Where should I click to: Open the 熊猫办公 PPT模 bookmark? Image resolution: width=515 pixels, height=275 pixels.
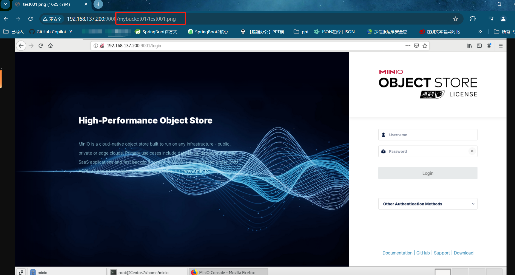click(264, 32)
